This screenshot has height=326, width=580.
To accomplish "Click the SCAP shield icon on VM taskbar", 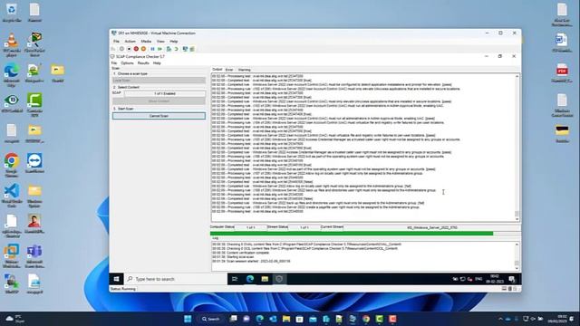I will tap(279, 279).
